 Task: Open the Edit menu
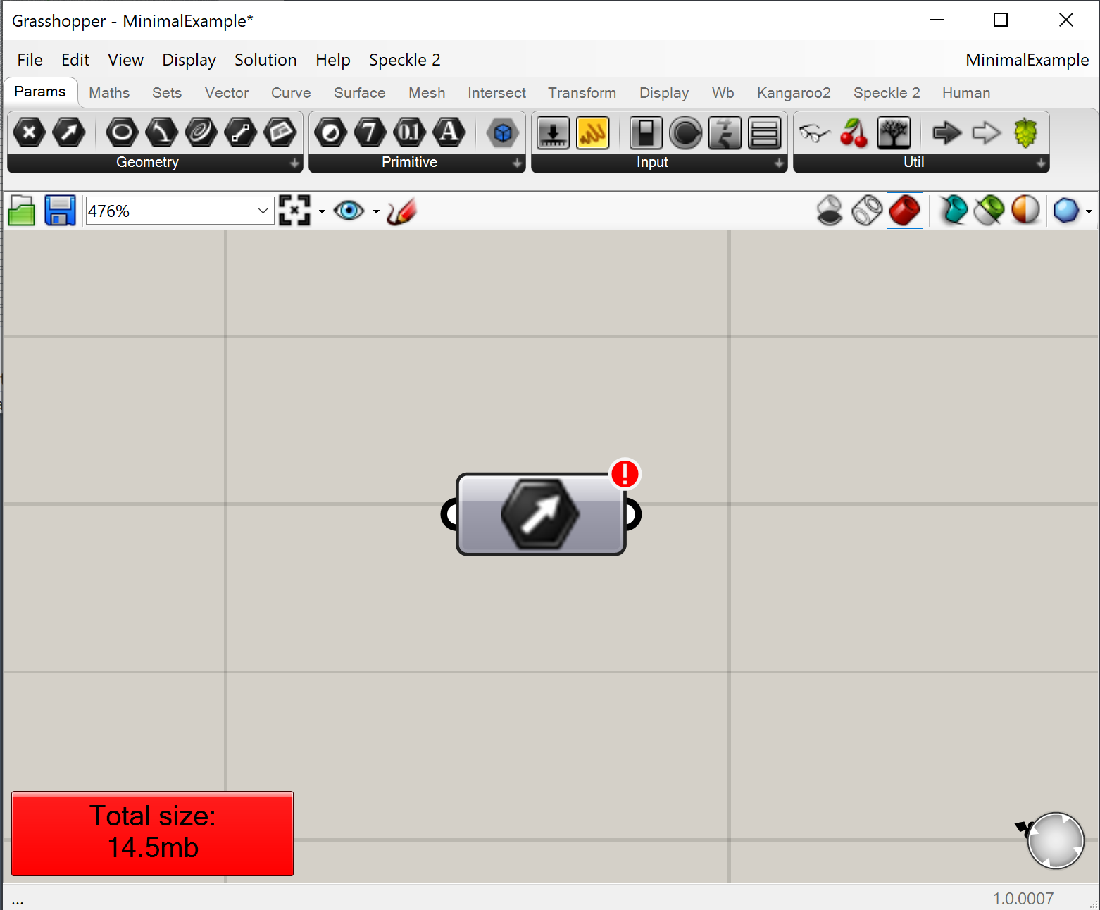pyautogui.click(x=75, y=60)
